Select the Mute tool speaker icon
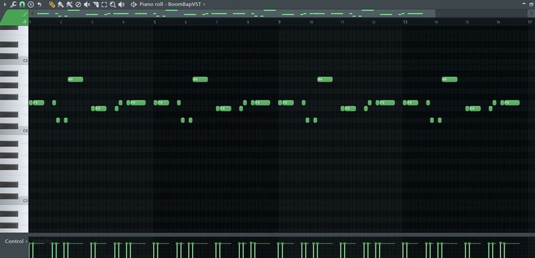The height and width of the screenshot is (258, 535). pyautogui.click(x=87, y=4)
